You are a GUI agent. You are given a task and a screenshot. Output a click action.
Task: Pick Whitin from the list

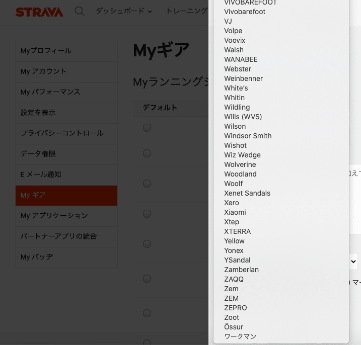pos(281,98)
